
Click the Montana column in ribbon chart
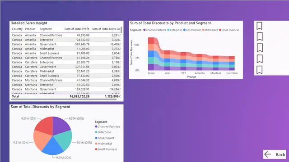[216, 63]
